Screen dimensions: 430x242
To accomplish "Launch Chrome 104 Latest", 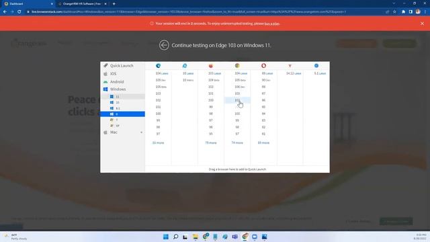I will point(241,73).
